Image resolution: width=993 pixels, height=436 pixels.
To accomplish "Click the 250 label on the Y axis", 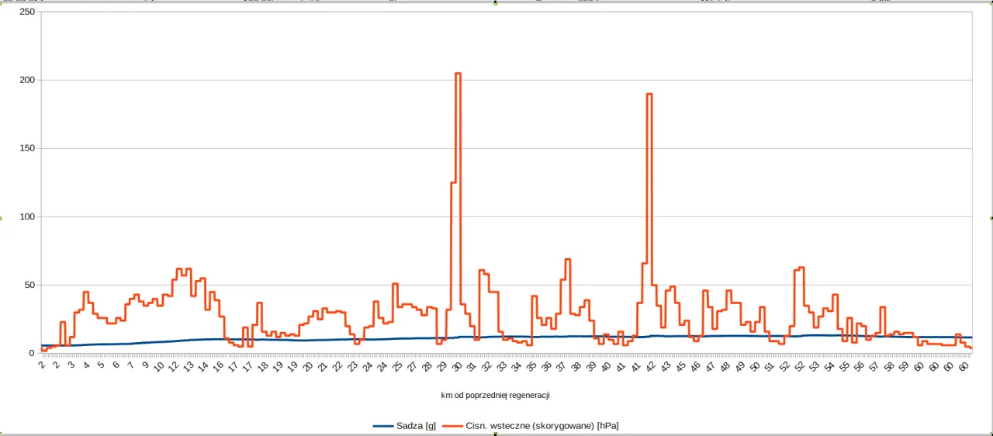I will pos(26,12).
